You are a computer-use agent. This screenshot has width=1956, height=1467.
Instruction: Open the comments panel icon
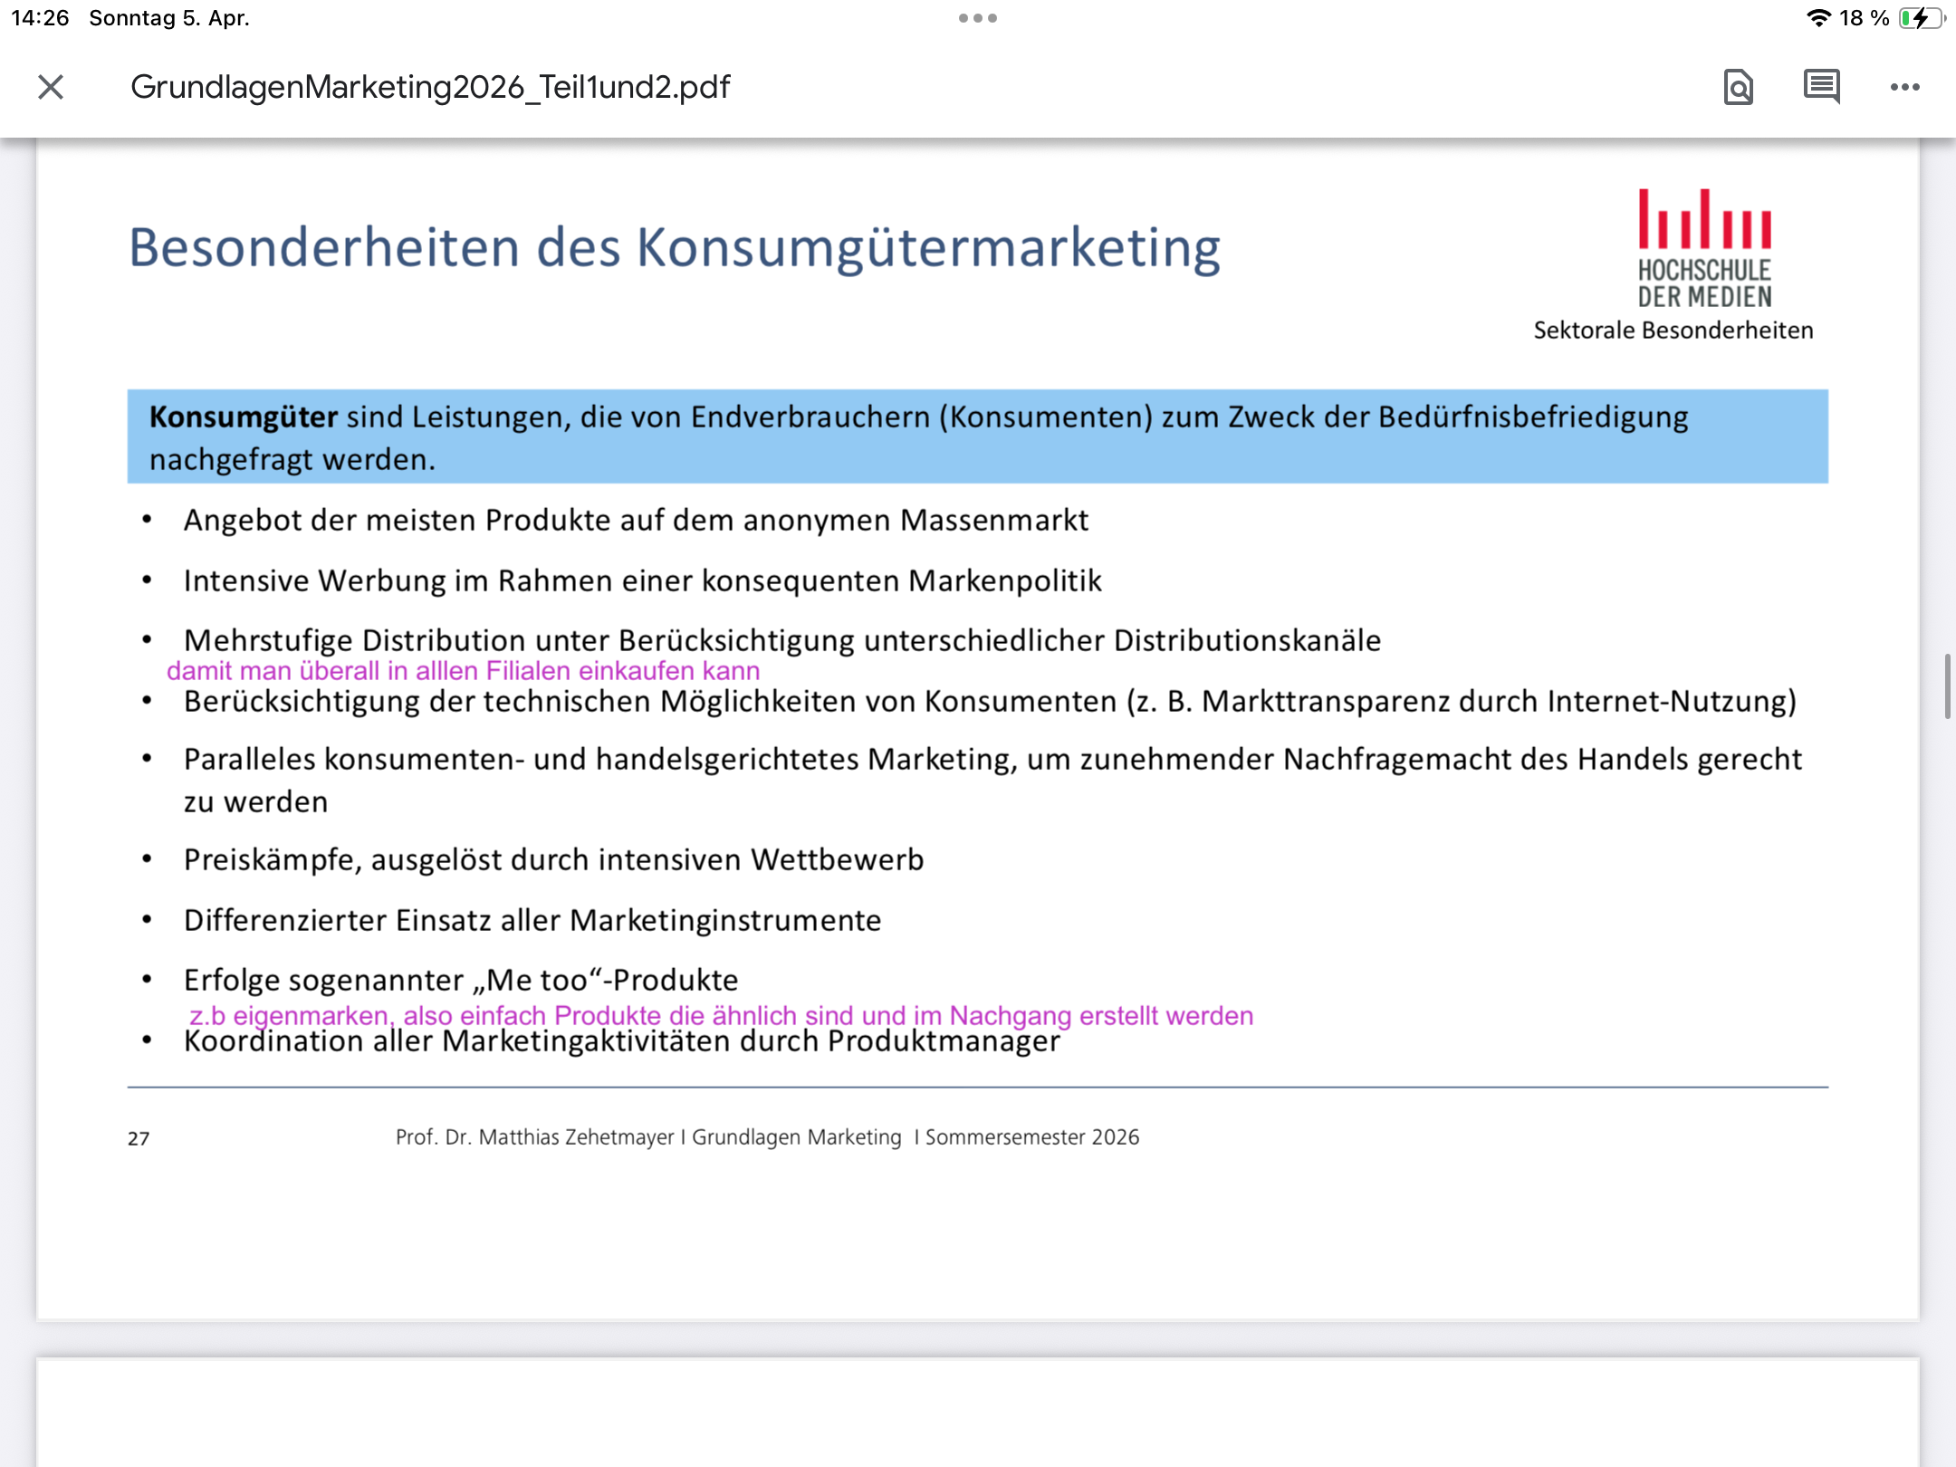point(1821,87)
